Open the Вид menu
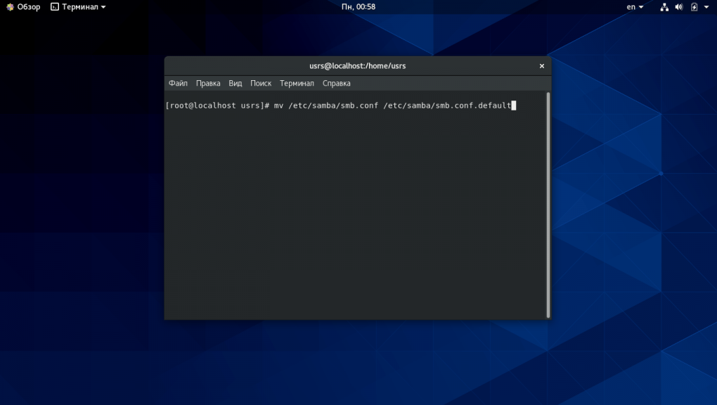717x405 pixels. point(235,84)
